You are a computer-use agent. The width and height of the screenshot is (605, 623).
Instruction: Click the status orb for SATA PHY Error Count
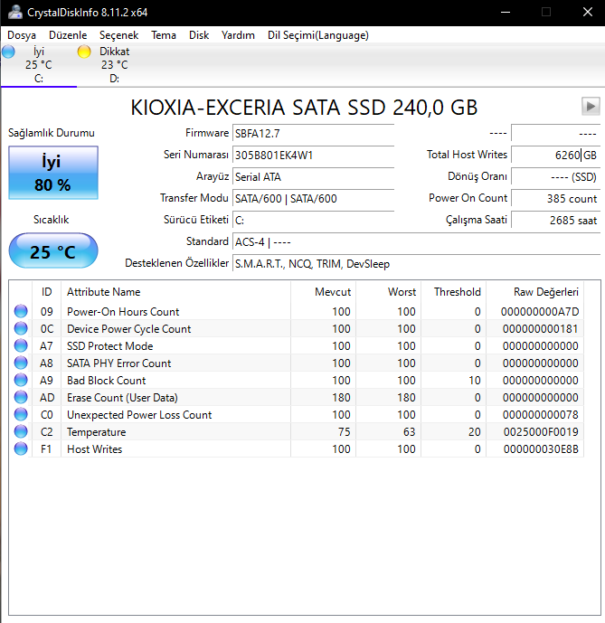point(21,363)
